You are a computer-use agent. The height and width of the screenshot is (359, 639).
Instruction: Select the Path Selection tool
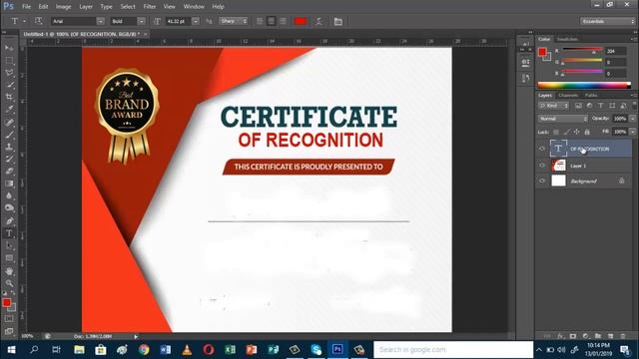click(x=9, y=246)
